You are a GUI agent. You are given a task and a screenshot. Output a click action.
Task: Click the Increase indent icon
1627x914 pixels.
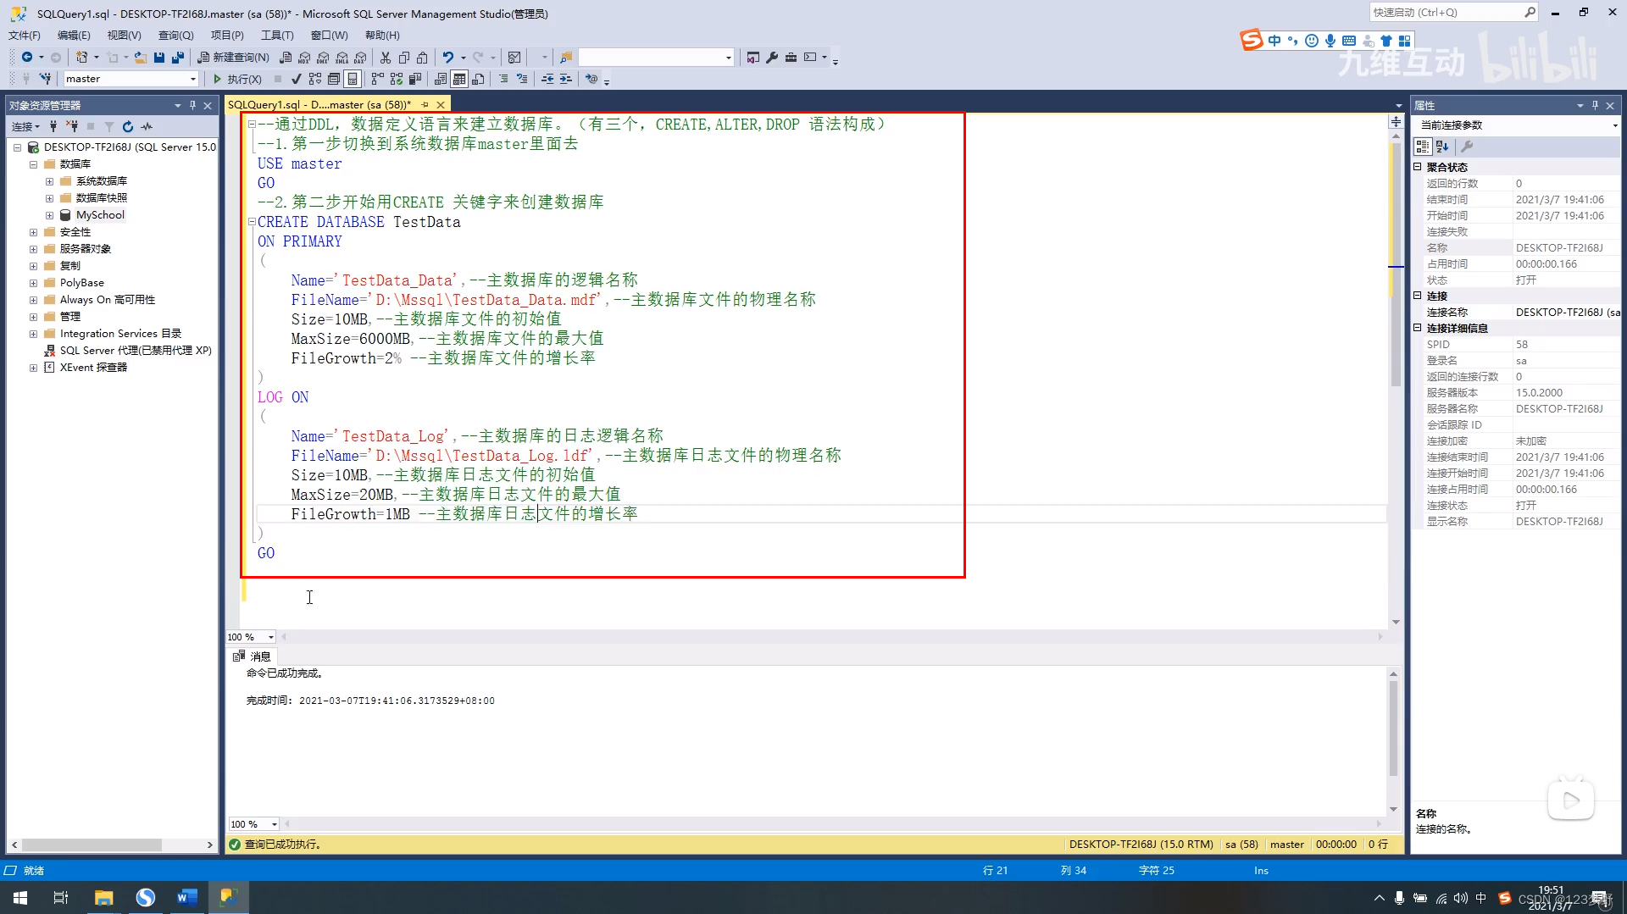pyautogui.click(x=566, y=79)
